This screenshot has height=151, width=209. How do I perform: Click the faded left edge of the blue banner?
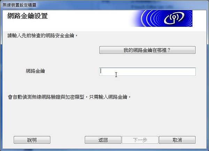(133, 18)
